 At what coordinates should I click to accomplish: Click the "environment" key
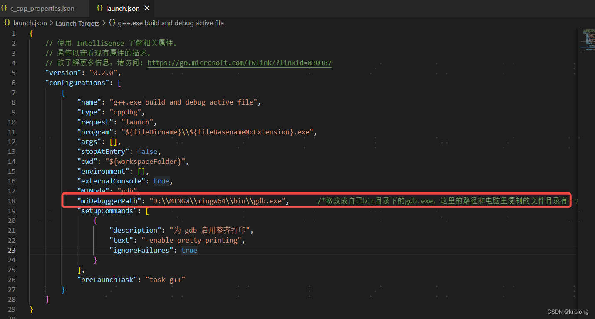click(x=103, y=171)
